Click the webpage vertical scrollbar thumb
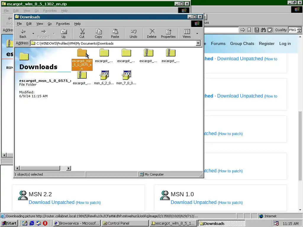The width and height of the screenshot is (303, 227). pyautogui.click(x=300, y=146)
